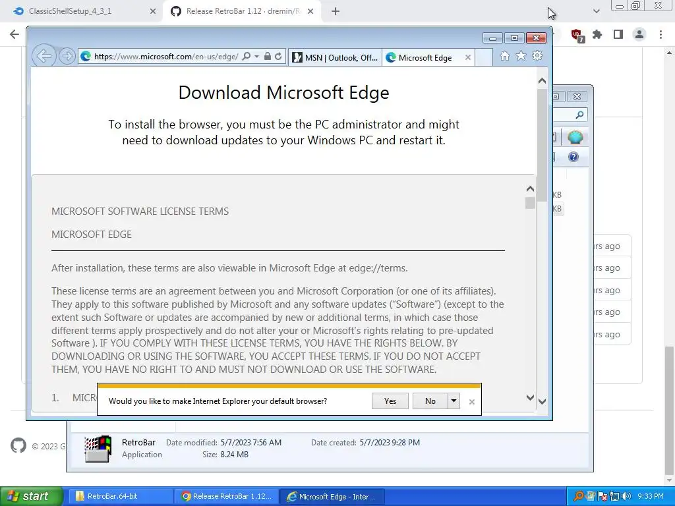This screenshot has width=675, height=506.
Task: Click the IE address bar URL
Action: coord(165,57)
